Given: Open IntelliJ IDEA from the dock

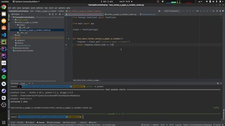Looking at the screenshot, I should (4, 49).
